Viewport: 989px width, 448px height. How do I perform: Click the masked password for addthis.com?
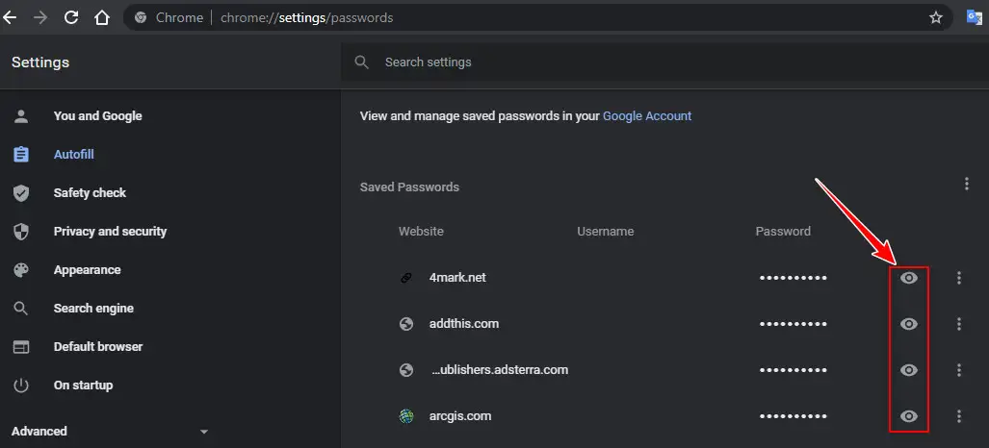coord(793,324)
